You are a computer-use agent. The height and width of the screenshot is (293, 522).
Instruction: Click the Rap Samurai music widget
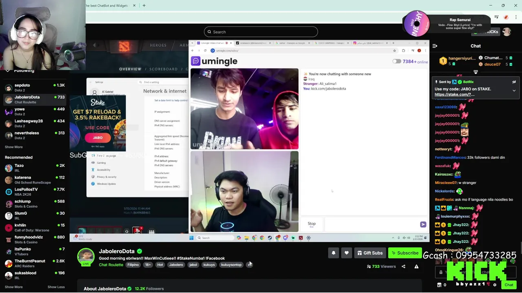click(x=447, y=24)
